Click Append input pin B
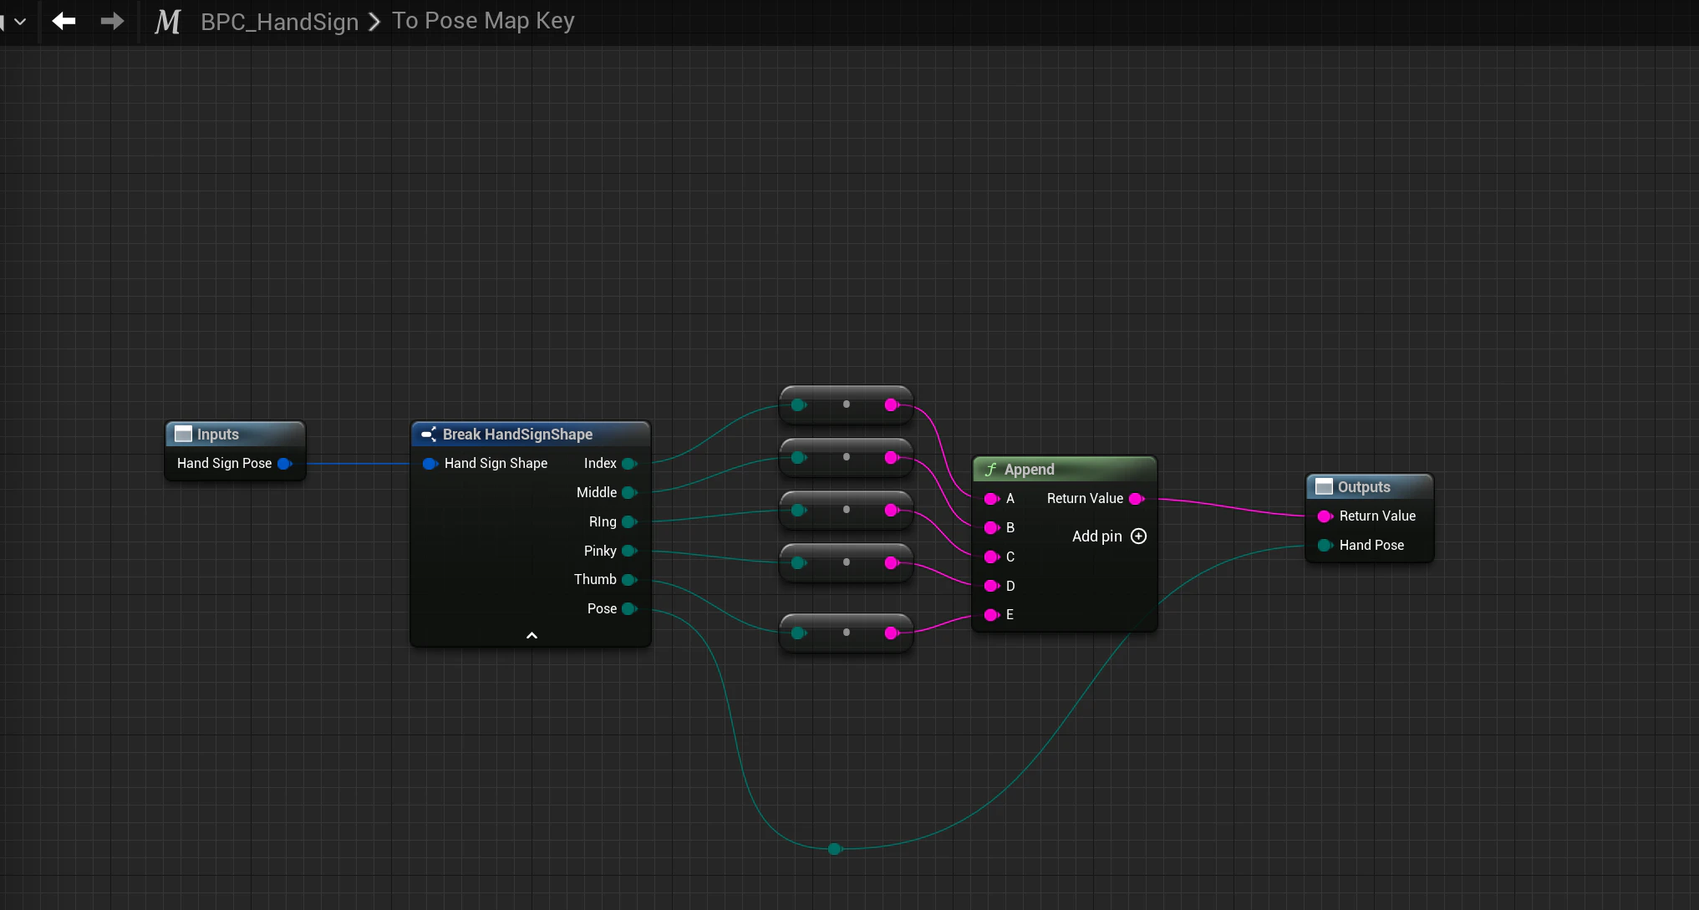The image size is (1699, 910). 992,528
